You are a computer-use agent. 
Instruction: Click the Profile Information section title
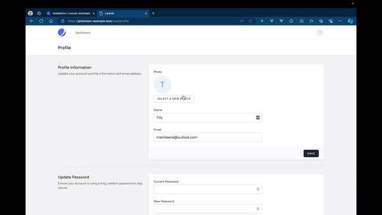click(x=75, y=67)
